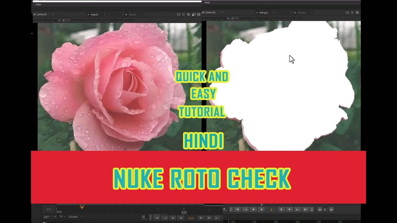
Task: Click the 325 start frame field on left timeline
Action: 49,209
